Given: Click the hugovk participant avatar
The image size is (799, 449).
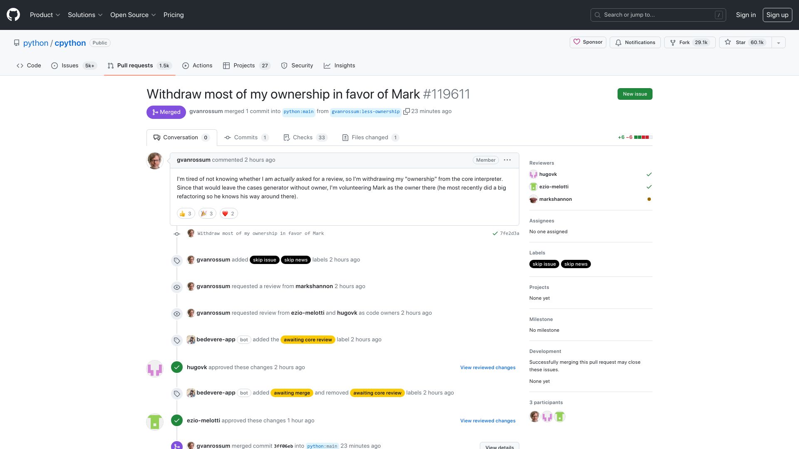Looking at the screenshot, I should point(547,416).
